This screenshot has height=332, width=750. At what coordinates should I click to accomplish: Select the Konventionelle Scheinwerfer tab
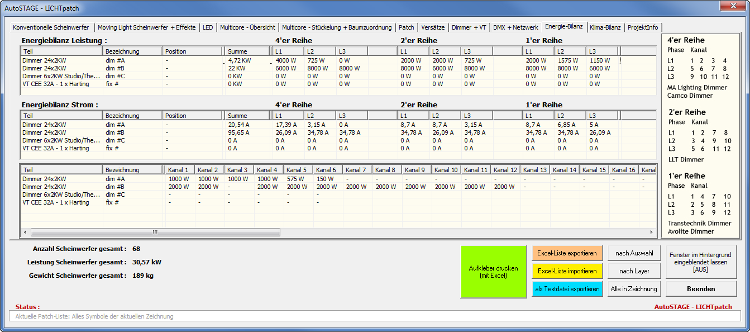(51, 27)
